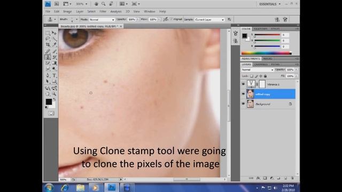Toggle the airbrush option icon
This screenshot has width=342, height=192.
(x=166, y=19)
